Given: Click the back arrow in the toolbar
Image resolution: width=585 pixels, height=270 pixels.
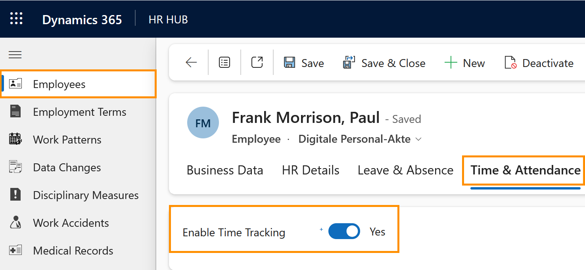Looking at the screenshot, I should [x=191, y=62].
